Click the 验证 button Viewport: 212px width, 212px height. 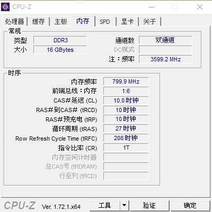[x=149, y=206]
